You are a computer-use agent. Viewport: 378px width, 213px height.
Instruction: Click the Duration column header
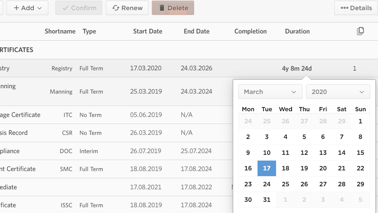coord(297,31)
